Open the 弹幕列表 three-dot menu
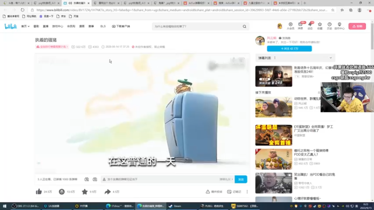Image resolution: width=374 pixels, height=210 pixels. point(275,58)
